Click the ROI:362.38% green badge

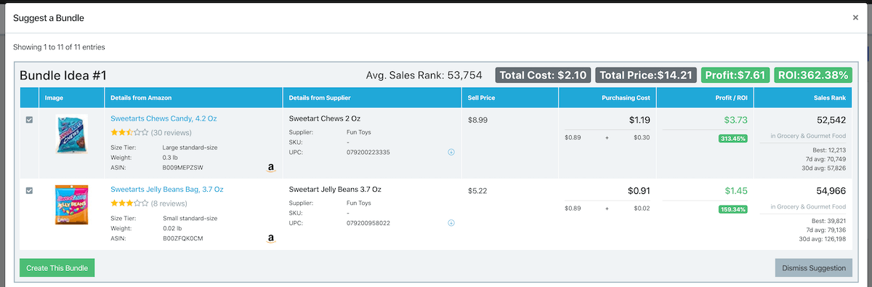point(812,75)
